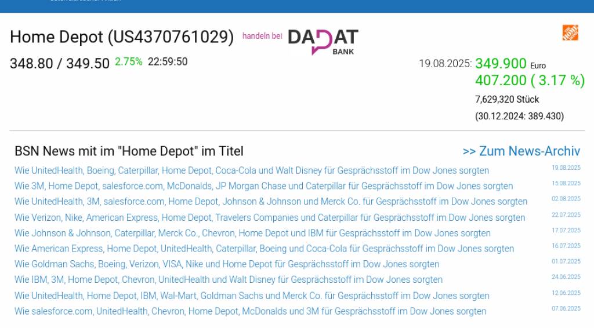
Task: Open news mentioning Wal-Mart and Goldman Sachs
Action: [x=252, y=296]
